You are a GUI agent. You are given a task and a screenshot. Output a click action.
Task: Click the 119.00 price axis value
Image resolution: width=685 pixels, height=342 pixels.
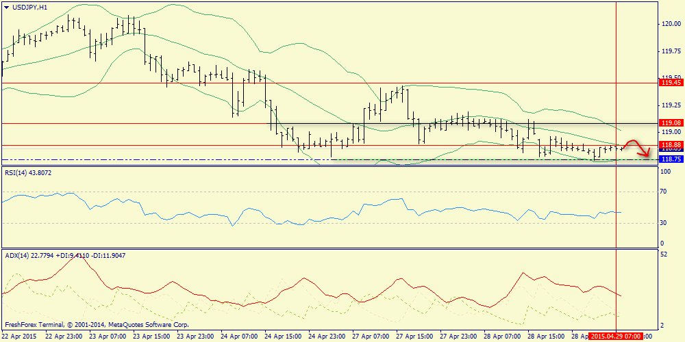(x=671, y=132)
